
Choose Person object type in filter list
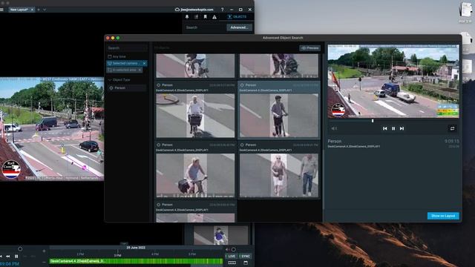[x=127, y=88]
